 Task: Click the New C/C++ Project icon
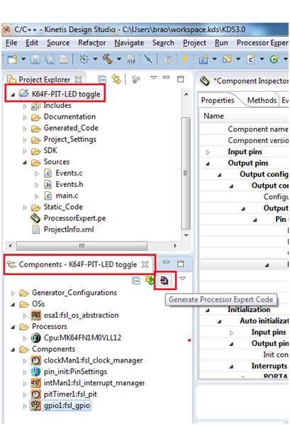click(203, 59)
